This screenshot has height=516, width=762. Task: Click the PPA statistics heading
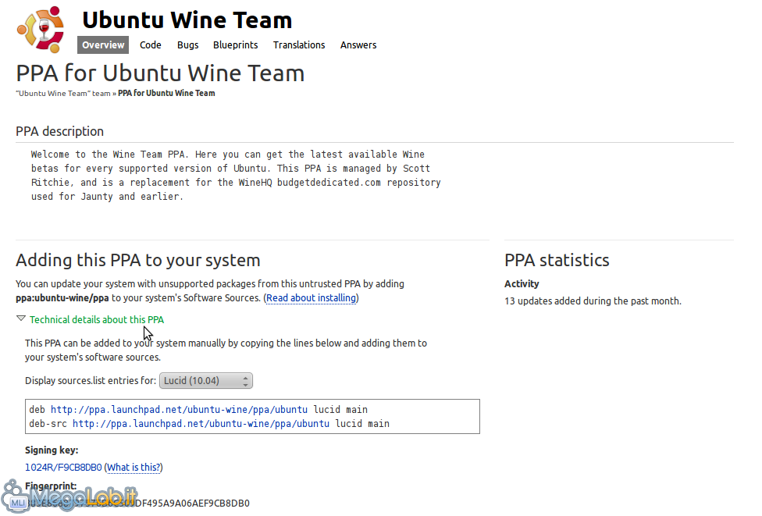pos(557,260)
